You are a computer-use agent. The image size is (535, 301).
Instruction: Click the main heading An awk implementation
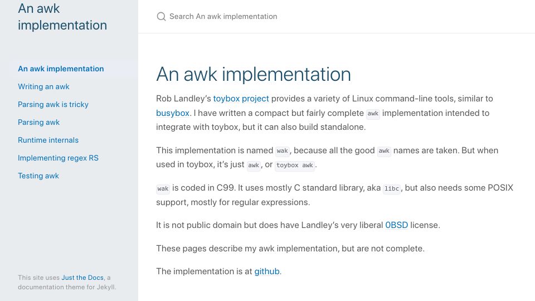(x=254, y=74)
